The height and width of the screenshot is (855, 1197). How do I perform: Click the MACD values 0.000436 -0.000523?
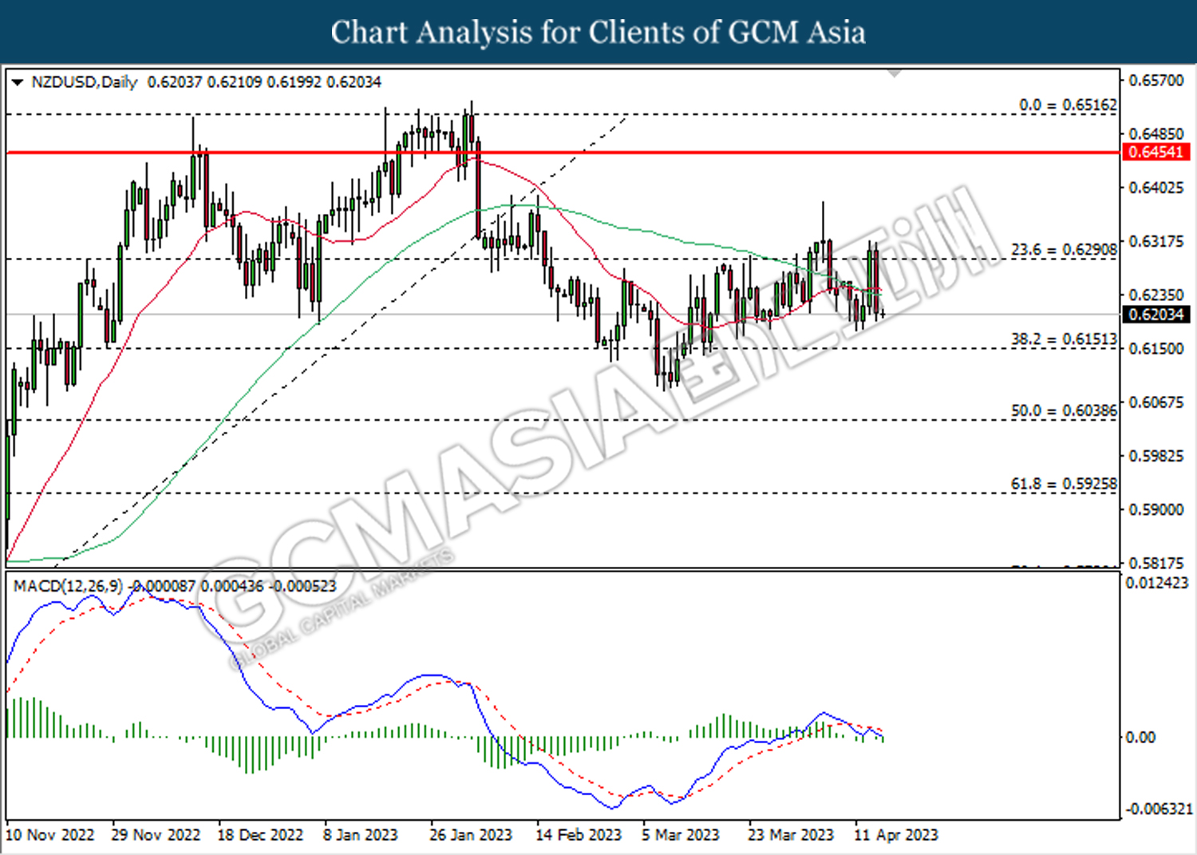(x=268, y=586)
